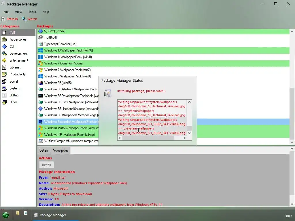The image size is (295, 221).
Task: Click the Typescript Compiler package icon
Action: (x=40, y=44)
